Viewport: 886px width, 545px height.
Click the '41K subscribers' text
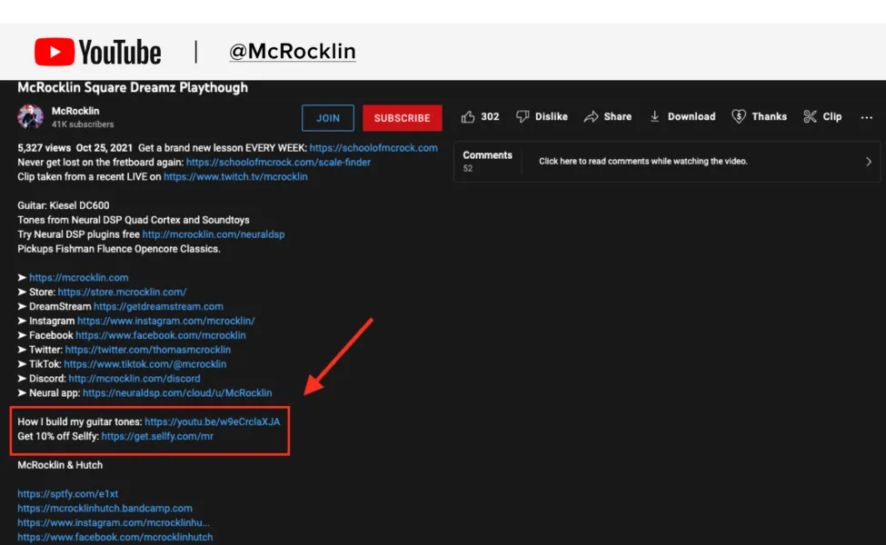pyautogui.click(x=83, y=124)
